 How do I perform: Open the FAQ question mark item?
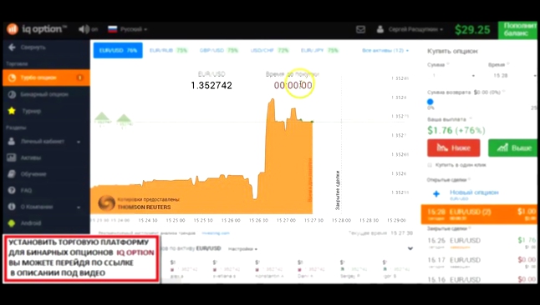pos(12,190)
